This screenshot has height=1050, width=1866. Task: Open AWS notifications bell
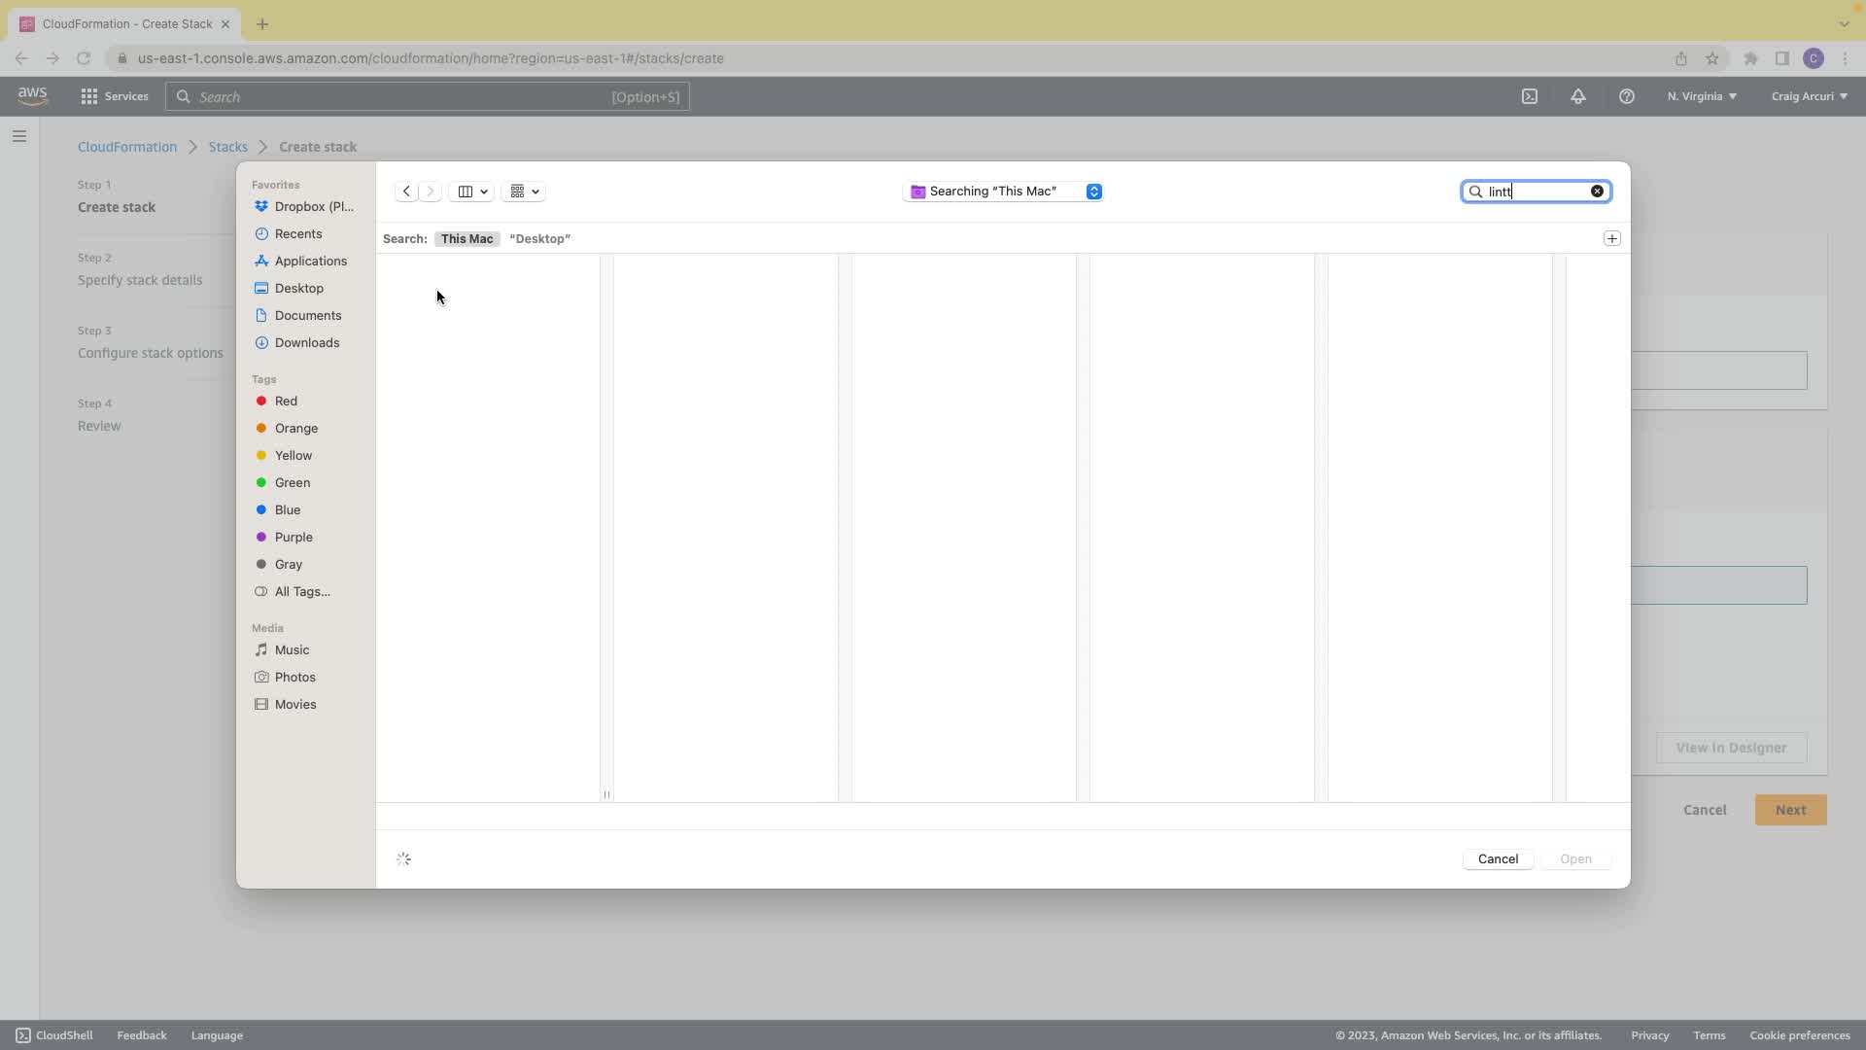click(x=1577, y=96)
